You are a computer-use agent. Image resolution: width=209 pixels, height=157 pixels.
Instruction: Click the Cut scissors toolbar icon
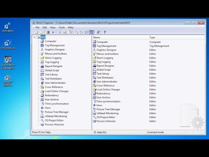pos(59,32)
